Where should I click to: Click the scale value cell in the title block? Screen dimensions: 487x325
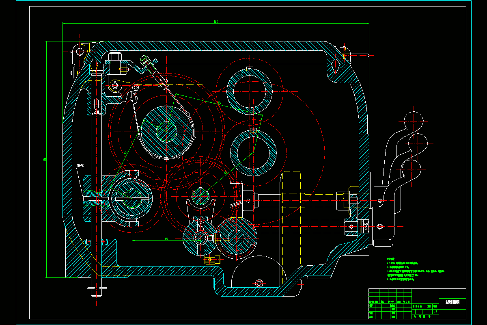pyautogui.click(x=435, y=312)
